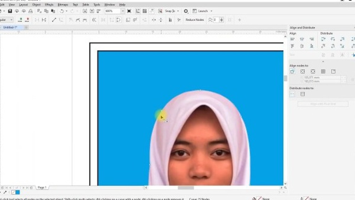Screen dimensions: 355x200
Task: Click the blue color swatch in document palette
Action: 18,192
